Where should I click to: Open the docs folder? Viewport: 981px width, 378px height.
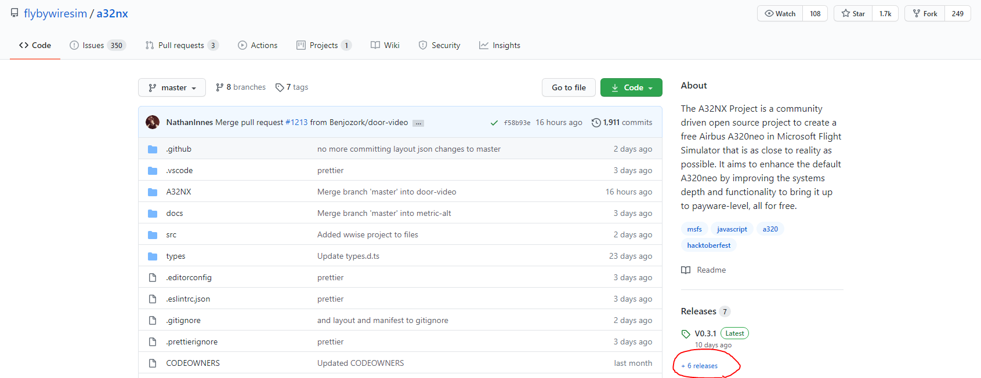[175, 213]
